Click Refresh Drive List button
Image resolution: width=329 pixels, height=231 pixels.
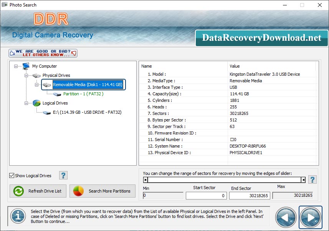click(38, 191)
